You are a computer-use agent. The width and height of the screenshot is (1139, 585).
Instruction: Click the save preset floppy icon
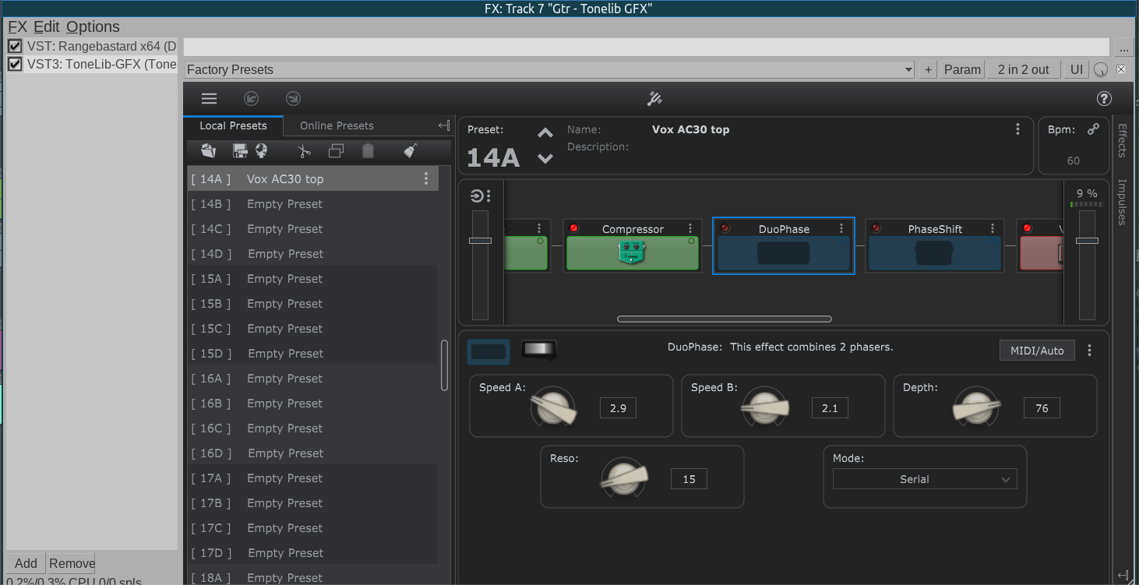click(x=240, y=151)
